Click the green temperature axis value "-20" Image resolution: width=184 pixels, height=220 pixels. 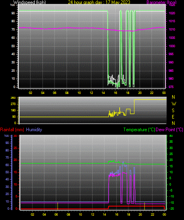point(171,209)
